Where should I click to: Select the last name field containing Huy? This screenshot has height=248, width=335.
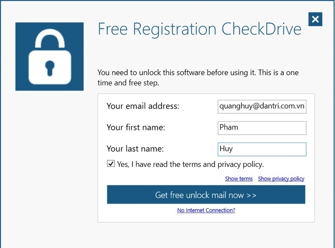point(262,149)
